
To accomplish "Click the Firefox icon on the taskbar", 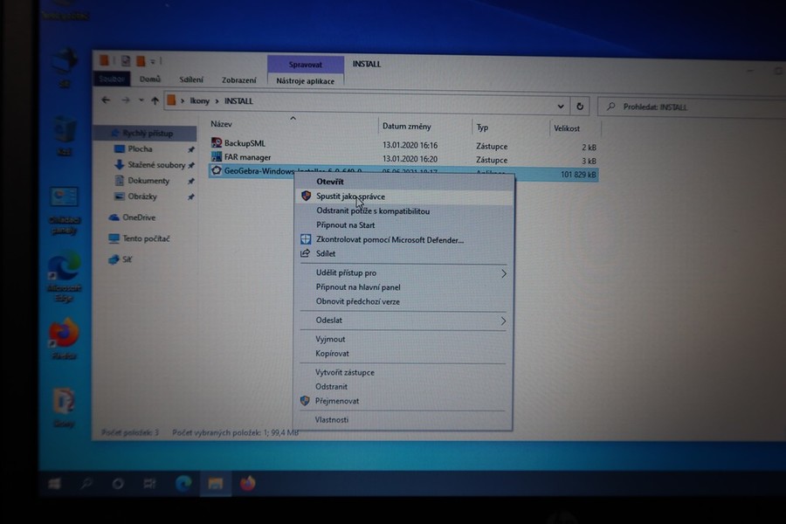I will (x=248, y=483).
